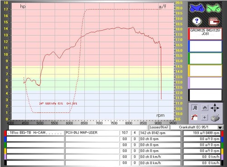
Task: Click the black row's 0.0 ch 0 km/h cell
Action: click(160, 163)
